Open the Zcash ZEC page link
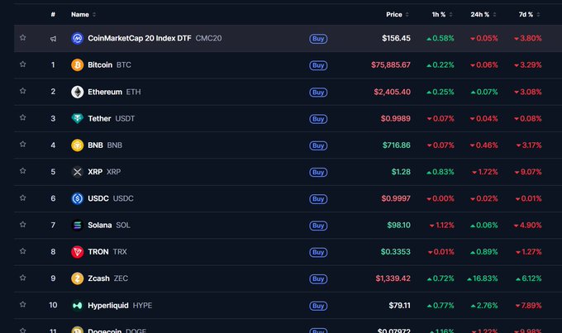This screenshot has width=562, height=333. (x=108, y=278)
